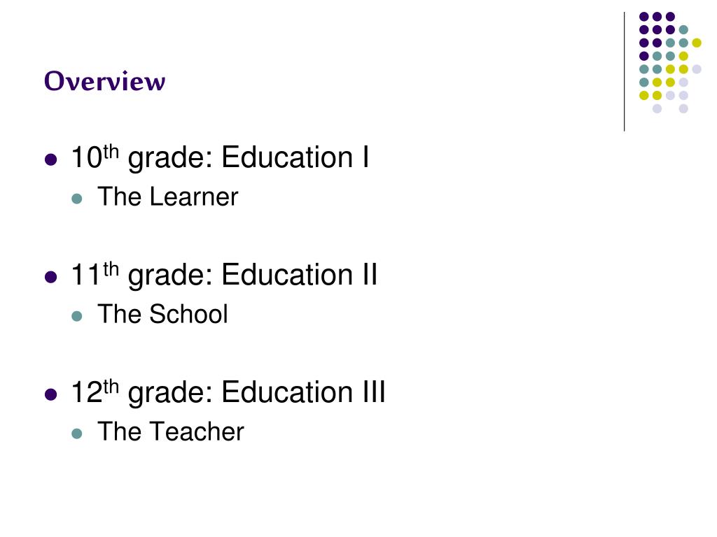Select the '11th grade: Education II' line
717x537 pixels.
pyautogui.click(x=224, y=275)
